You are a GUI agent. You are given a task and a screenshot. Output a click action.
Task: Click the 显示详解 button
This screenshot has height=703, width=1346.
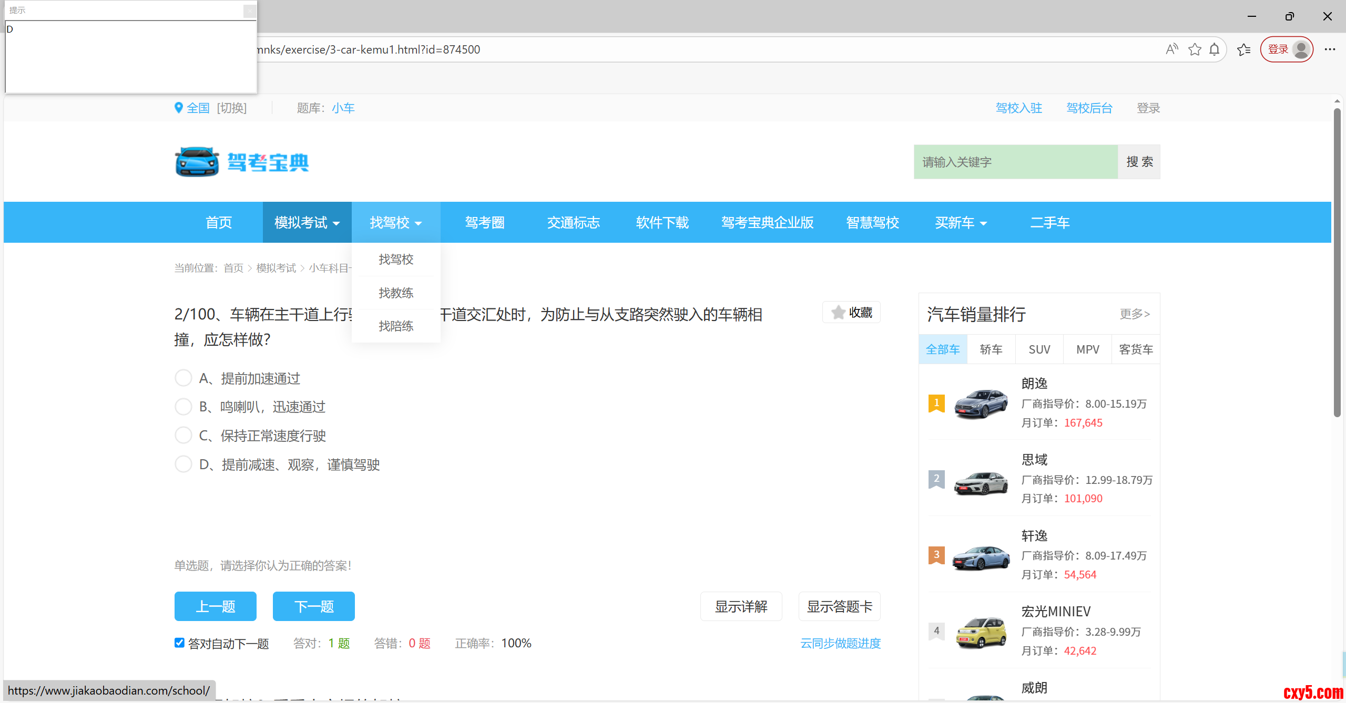pyautogui.click(x=741, y=606)
